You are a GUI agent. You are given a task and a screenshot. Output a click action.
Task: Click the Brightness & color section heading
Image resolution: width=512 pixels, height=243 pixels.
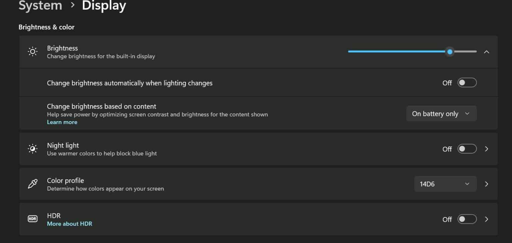coord(46,27)
